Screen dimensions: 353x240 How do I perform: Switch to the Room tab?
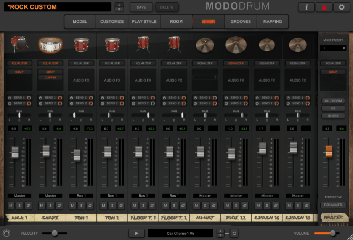tap(176, 22)
